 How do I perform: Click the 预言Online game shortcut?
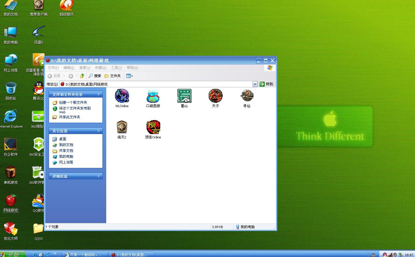[153, 127]
